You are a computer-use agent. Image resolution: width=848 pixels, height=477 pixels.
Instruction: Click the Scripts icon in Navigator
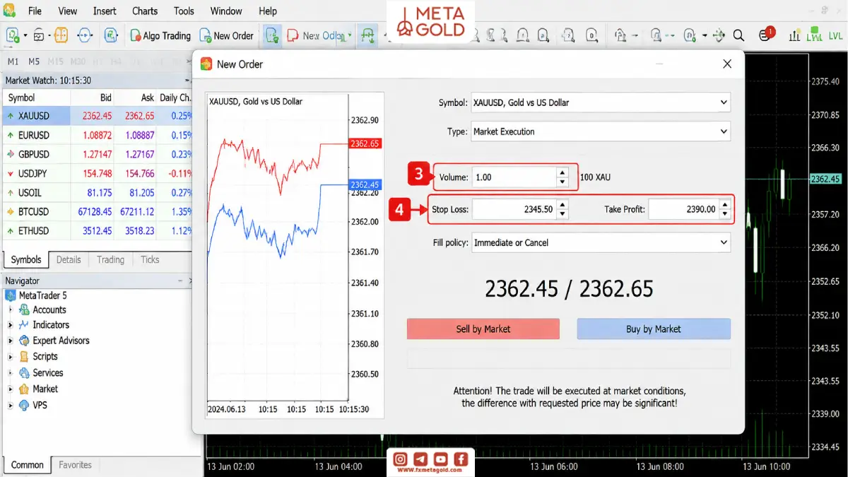[x=24, y=357]
